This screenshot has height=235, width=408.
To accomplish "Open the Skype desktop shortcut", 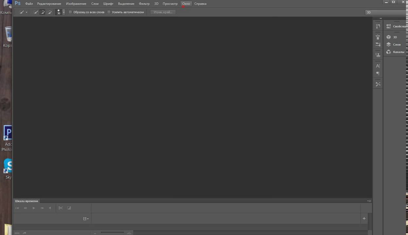I will 8,169.
